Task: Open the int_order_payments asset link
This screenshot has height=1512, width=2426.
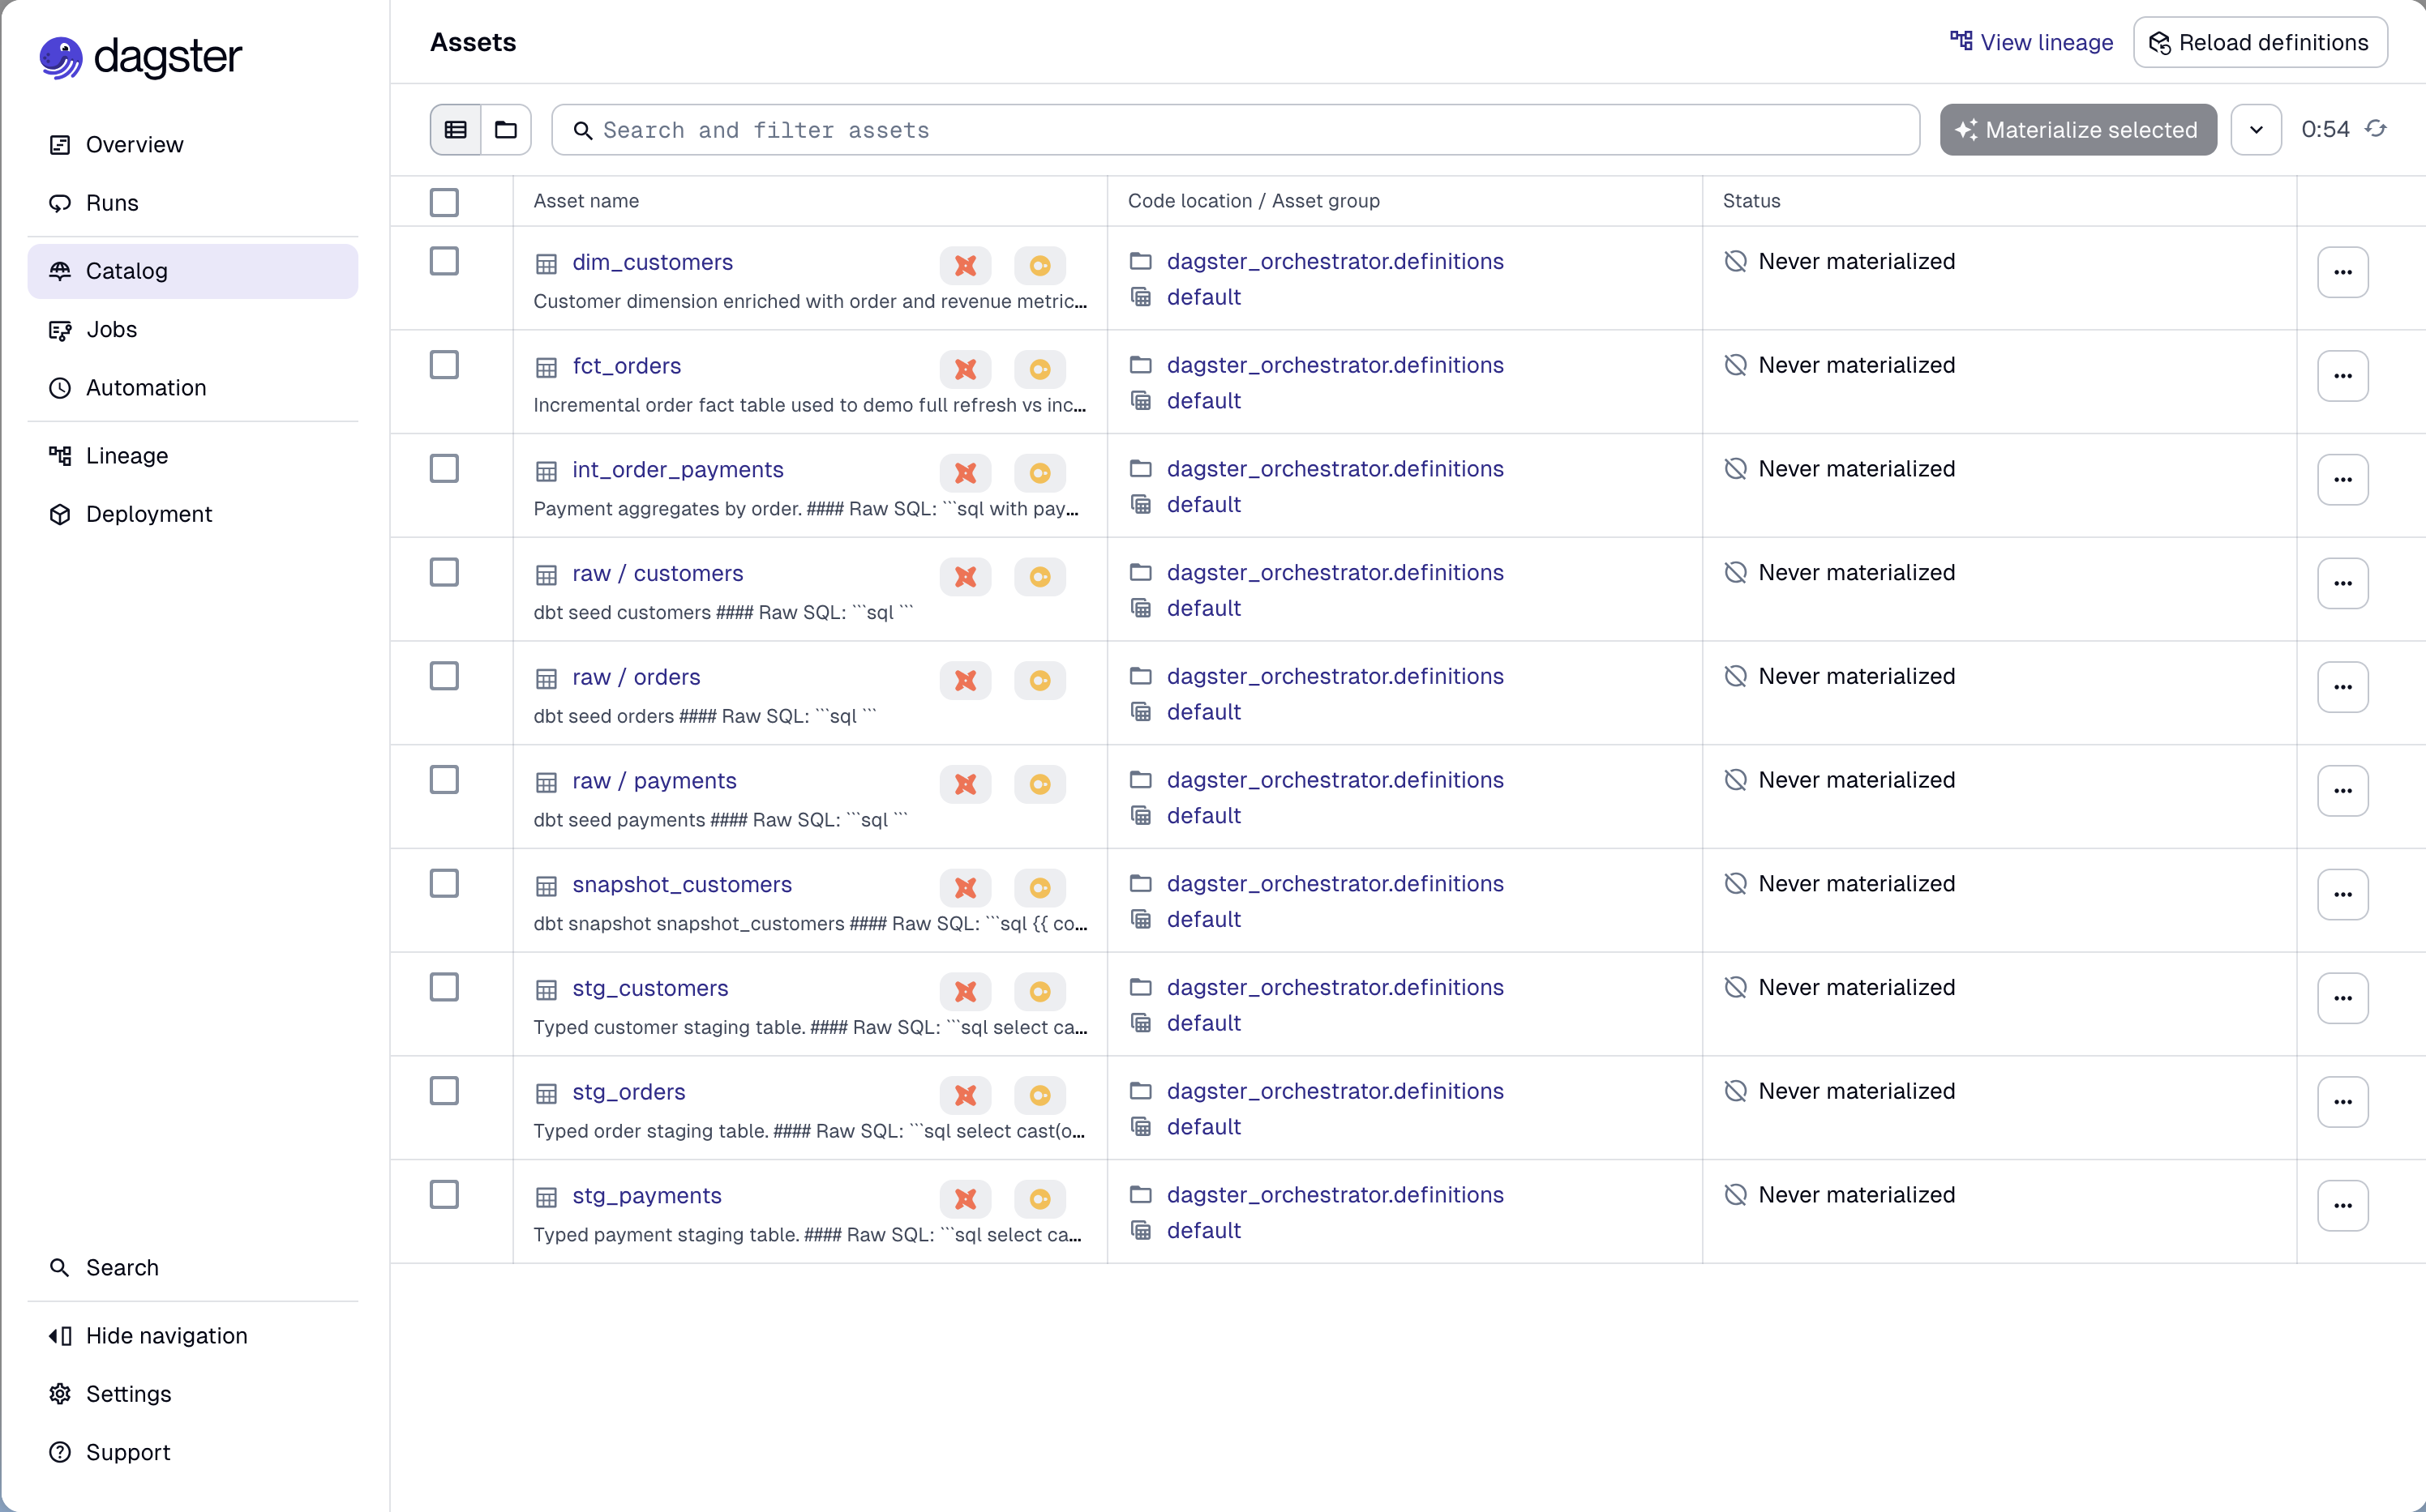Action: coord(677,469)
